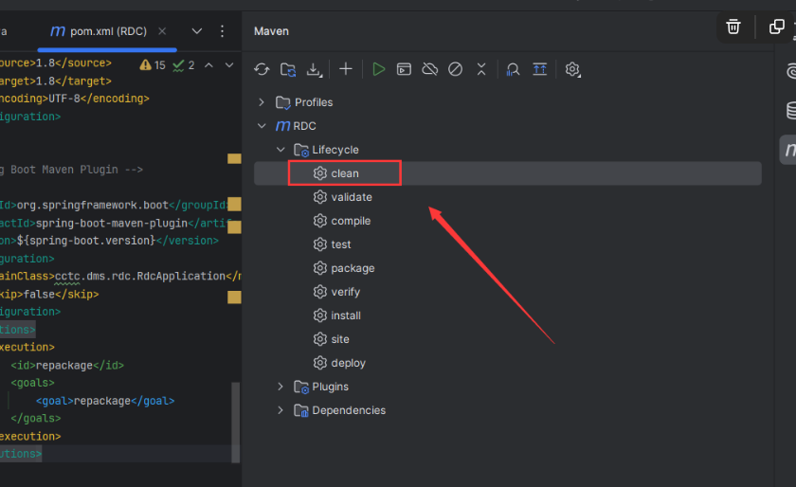Screen dimensions: 796x487
Task: Click the 15 warnings indicator
Action: (x=153, y=65)
